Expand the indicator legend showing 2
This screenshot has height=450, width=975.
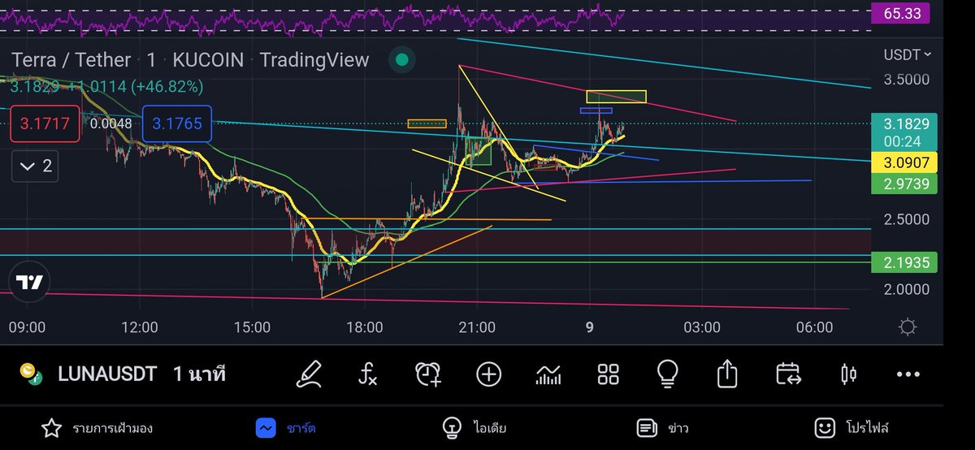(x=35, y=167)
